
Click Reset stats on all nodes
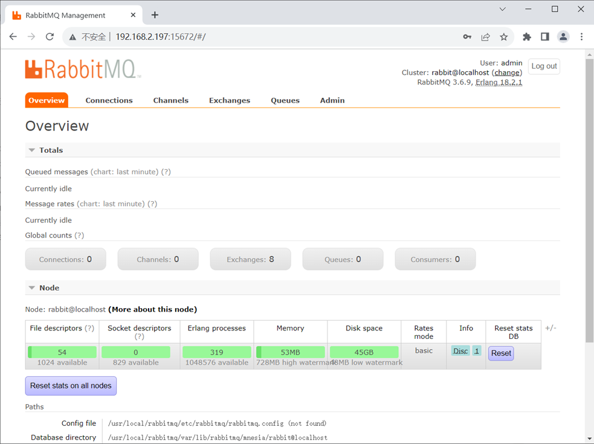point(71,385)
